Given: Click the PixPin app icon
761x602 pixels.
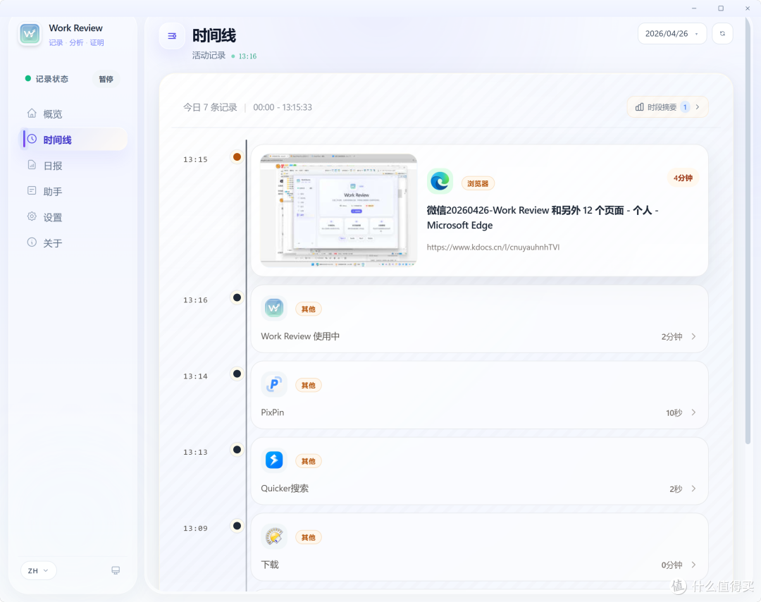Looking at the screenshot, I should point(273,384).
